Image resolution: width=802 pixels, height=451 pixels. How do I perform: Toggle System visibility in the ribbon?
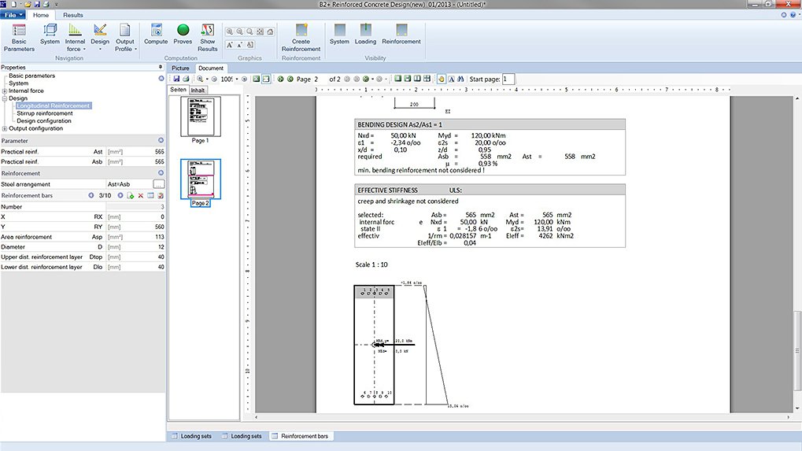point(339,35)
